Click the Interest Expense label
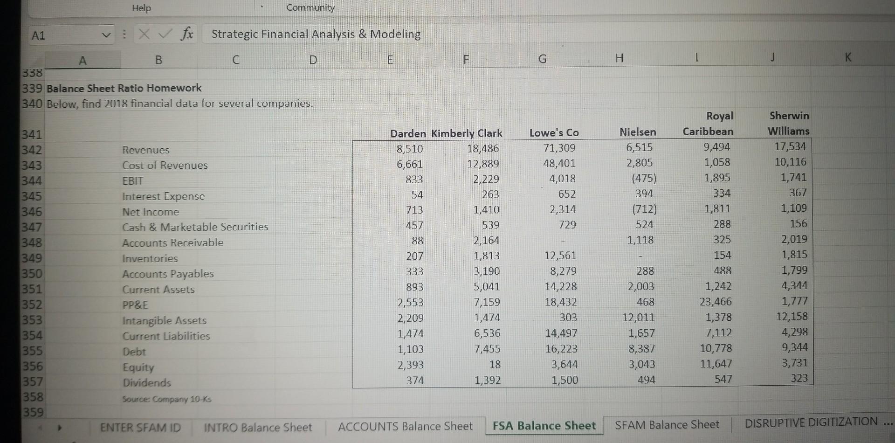Screen dimensions: 895x443 click(164, 197)
